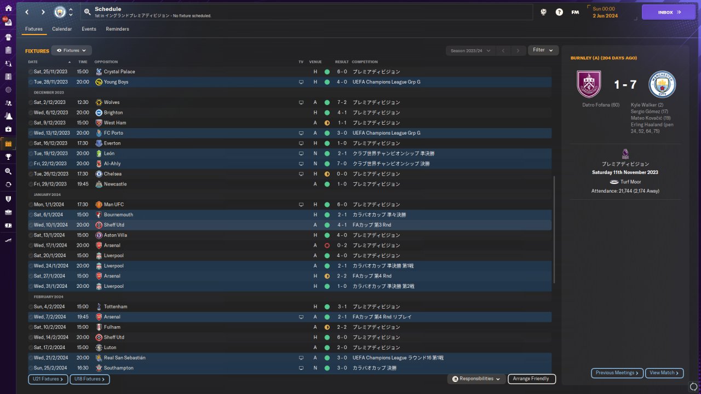The width and height of the screenshot is (701, 394).
Task: Go forward with the right arrow
Action: click(x=43, y=12)
